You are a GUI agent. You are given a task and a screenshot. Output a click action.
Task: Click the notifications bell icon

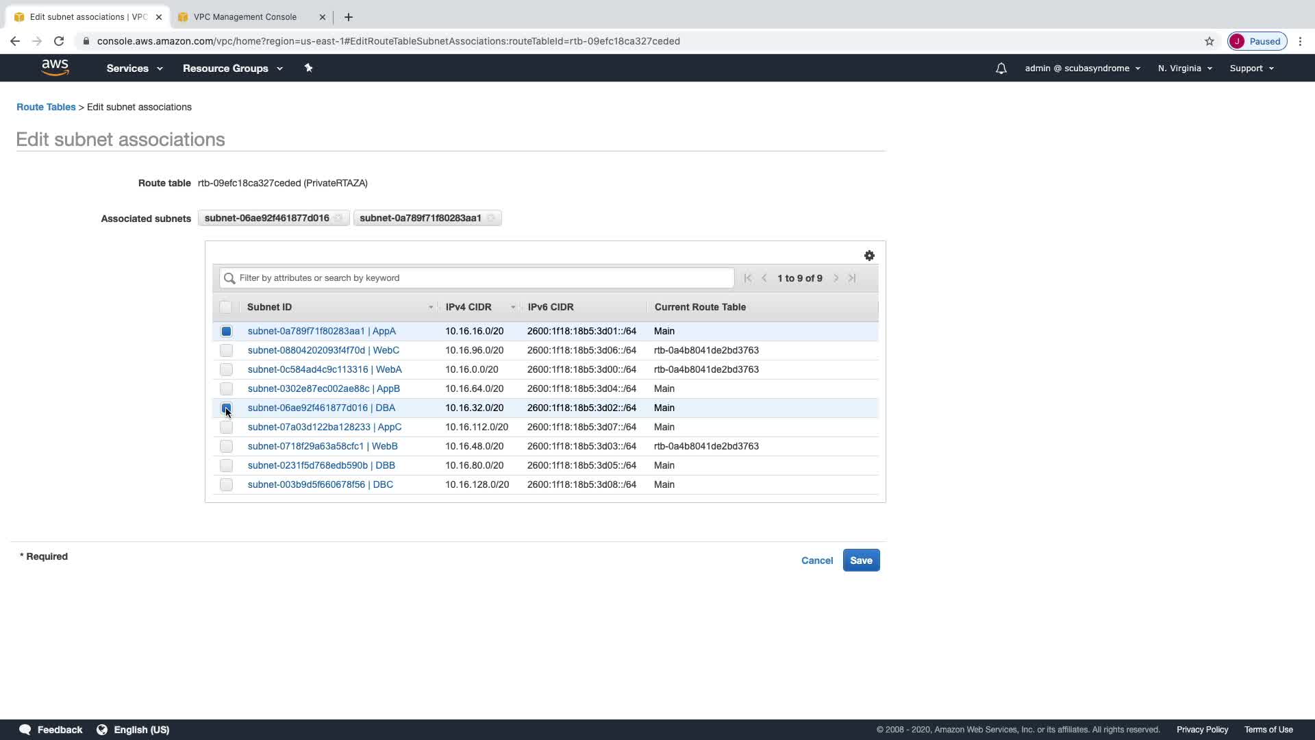(1001, 69)
